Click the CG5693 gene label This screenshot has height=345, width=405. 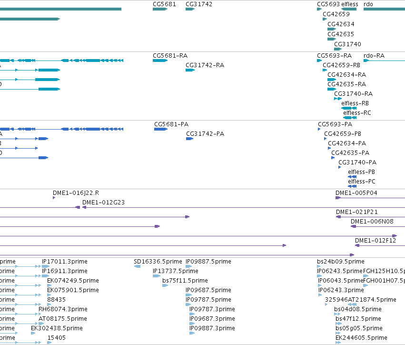tap(328, 4)
